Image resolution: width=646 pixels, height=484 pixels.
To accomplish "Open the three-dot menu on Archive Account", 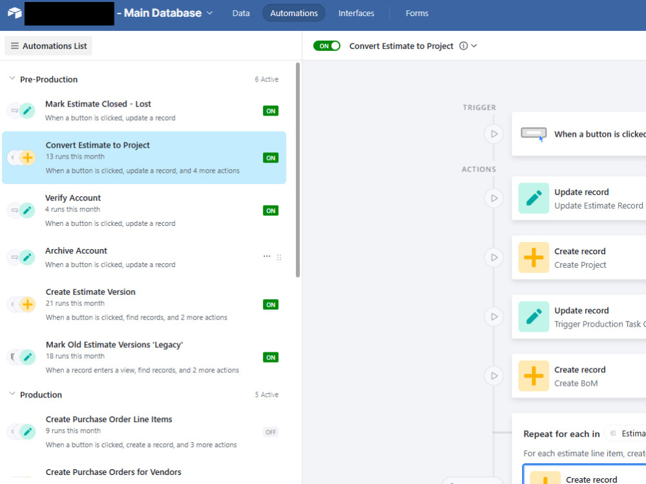I will point(267,256).
